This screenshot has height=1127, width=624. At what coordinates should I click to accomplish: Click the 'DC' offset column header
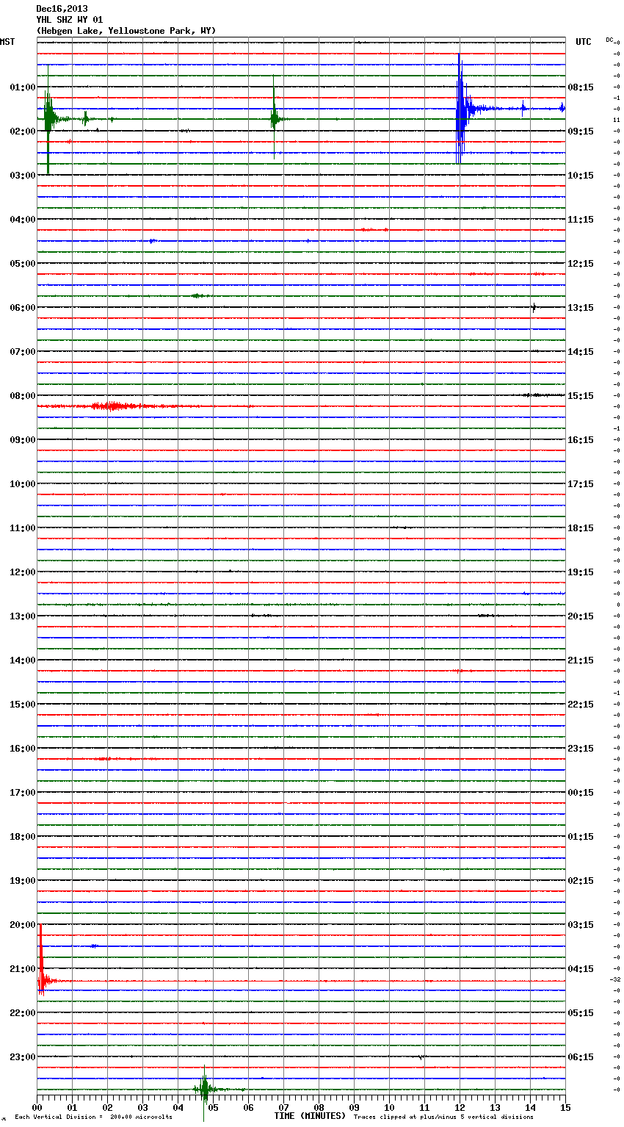[x=609, y=40]
